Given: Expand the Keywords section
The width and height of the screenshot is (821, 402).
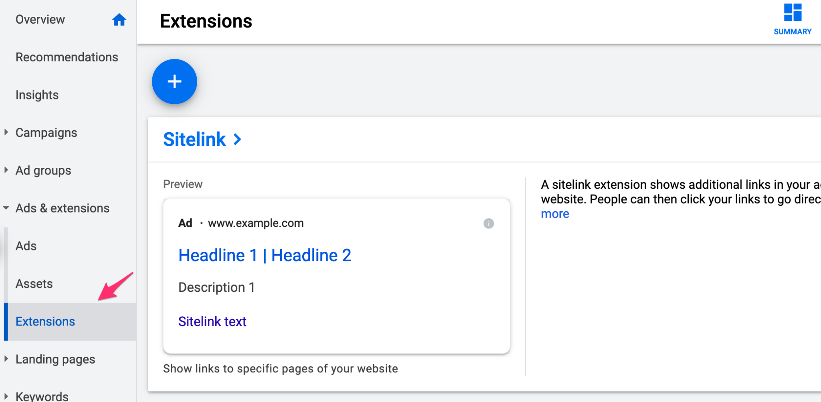Looking at the screenshot, I should pos(6,395).
